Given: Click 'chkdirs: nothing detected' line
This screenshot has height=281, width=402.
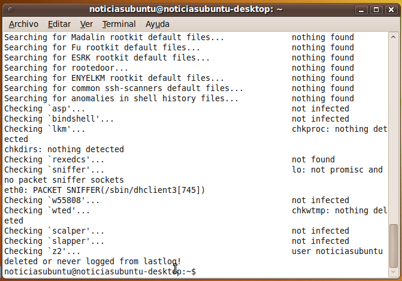Looking at the screenshot, I should tap(64, 149).
